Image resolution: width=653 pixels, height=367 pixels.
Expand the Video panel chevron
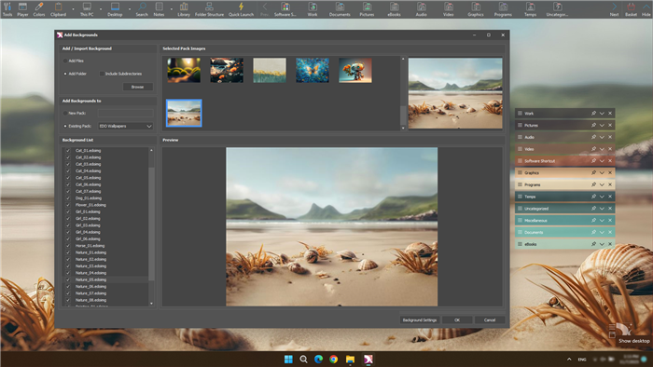coord(602,149)
